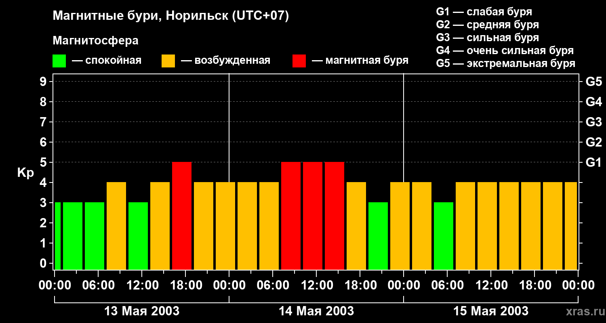Click the red 'магнитная буря' legend swatch
This screenshot has height=323, width=606.
click(x=299, y=61)
